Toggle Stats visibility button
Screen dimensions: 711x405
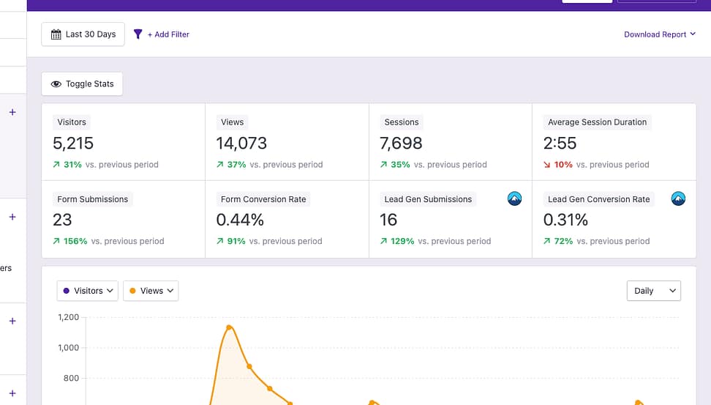pyautogui.click(x=82, y=84)
